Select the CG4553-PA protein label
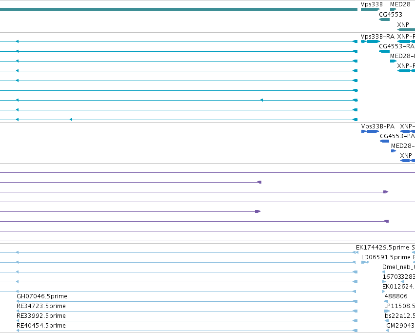Image resolution: width=415 pixels, height=333 pixels. (397, 136)
